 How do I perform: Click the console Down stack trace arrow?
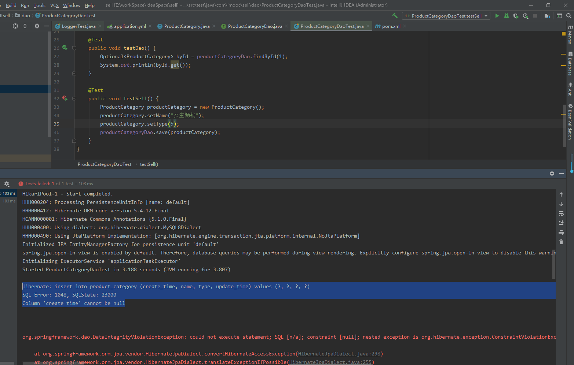coord(561,204)
